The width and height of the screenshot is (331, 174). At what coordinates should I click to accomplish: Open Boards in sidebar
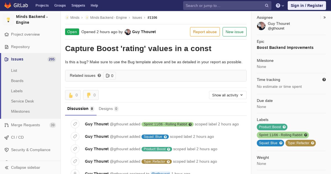pos(17,81)
